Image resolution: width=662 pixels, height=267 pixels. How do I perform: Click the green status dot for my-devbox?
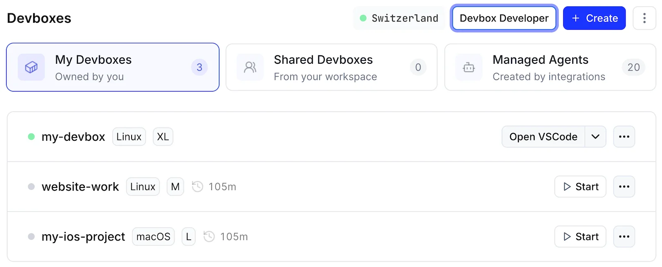[31, 137]
